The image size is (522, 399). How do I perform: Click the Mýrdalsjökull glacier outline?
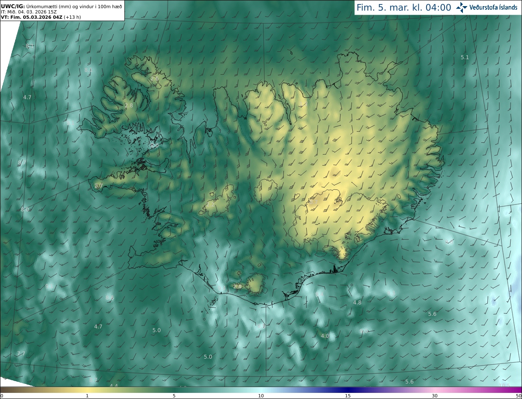tap(256, 284)
